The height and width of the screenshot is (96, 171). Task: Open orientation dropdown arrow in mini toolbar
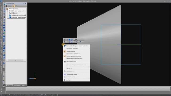67,42
